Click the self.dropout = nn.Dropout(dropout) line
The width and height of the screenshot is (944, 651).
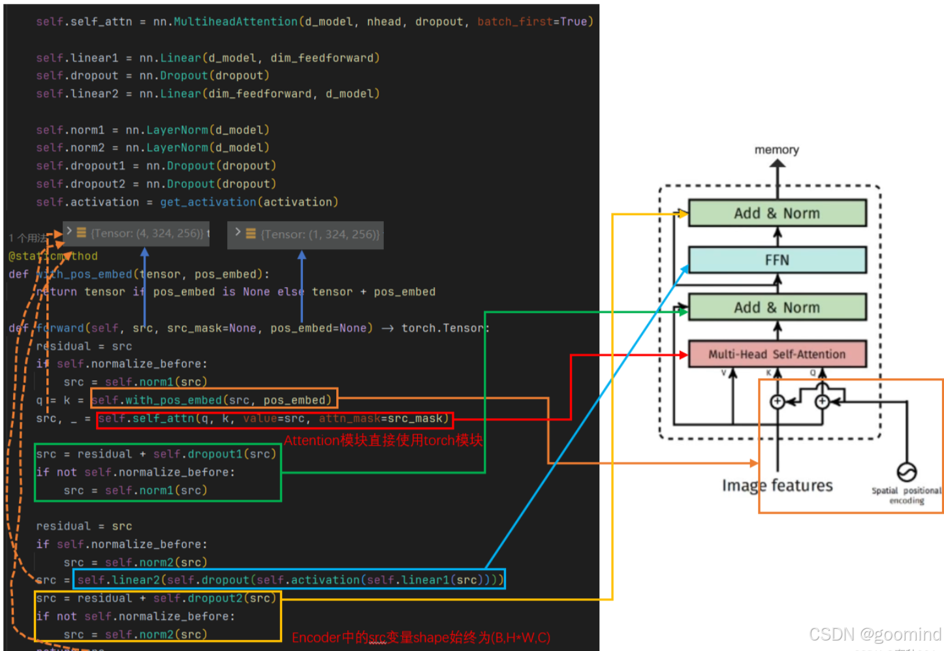(x=153, y=76)
